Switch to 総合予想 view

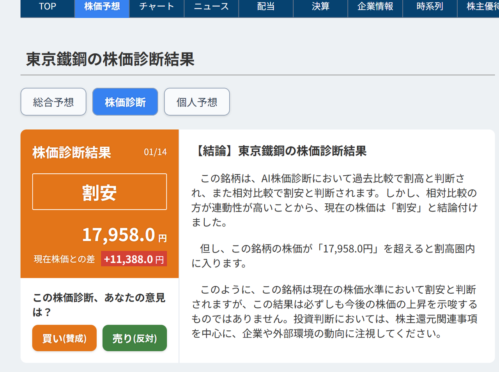53,102
